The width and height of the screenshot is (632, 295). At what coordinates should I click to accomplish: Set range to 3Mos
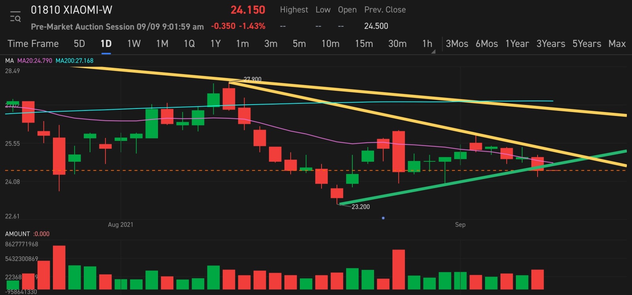pos(457,44)
